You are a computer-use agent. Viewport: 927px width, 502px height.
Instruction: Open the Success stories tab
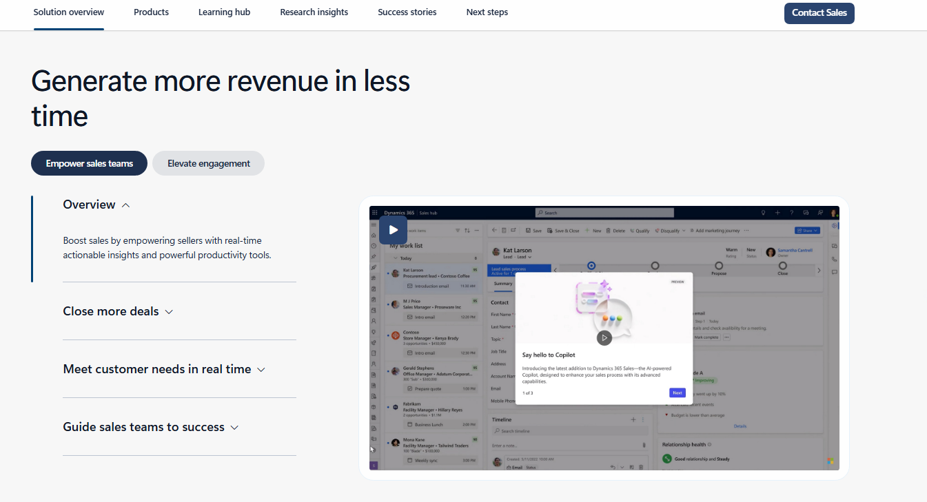(407, 12)
